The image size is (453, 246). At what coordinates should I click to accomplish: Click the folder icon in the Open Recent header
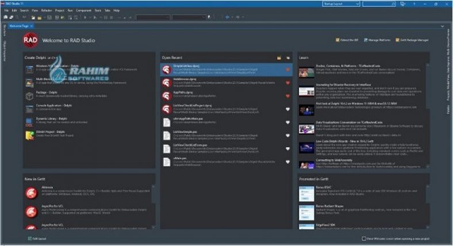point(279,58)
